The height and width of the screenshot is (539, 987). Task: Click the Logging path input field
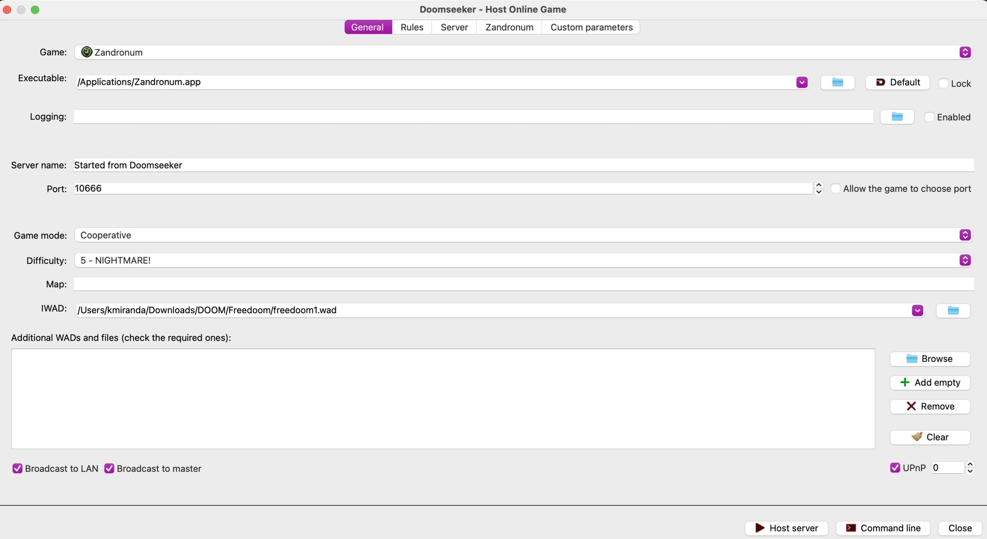point(473,117)
